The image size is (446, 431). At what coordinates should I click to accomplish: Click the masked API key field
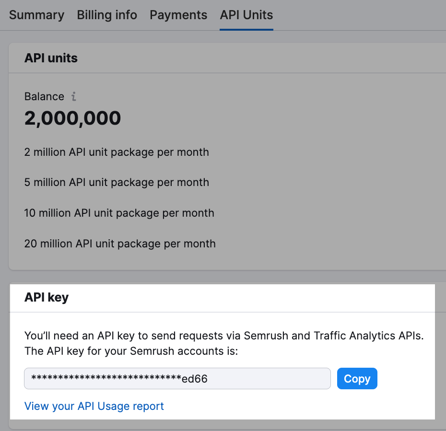(177, 378)
